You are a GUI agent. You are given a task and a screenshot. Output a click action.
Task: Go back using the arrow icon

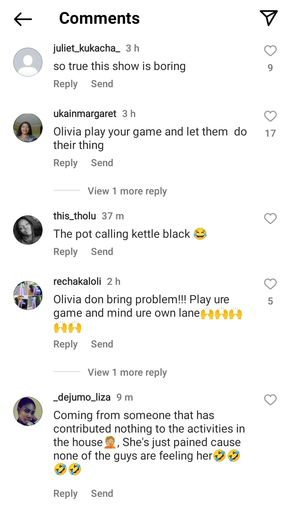23,19
